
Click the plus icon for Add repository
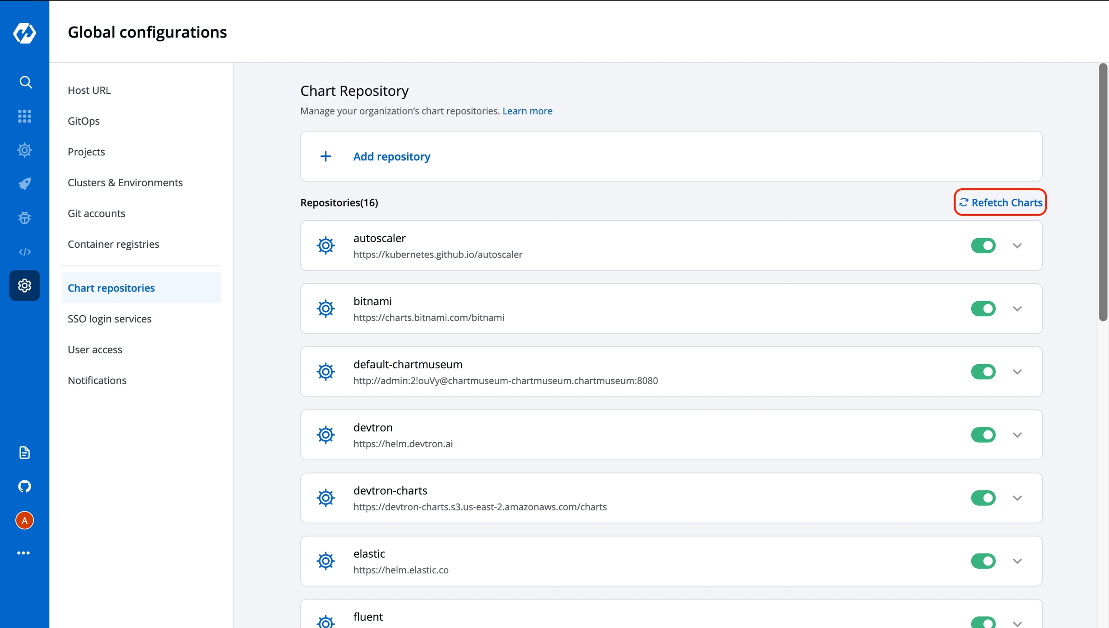[326, 156]
